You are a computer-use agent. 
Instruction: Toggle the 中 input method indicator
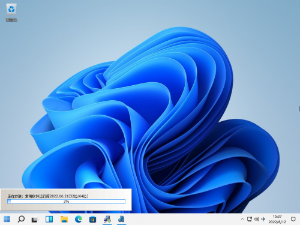(x=263, y=219)
